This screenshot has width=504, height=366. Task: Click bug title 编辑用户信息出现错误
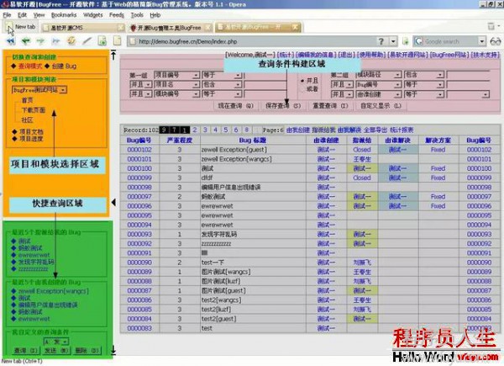231,188
